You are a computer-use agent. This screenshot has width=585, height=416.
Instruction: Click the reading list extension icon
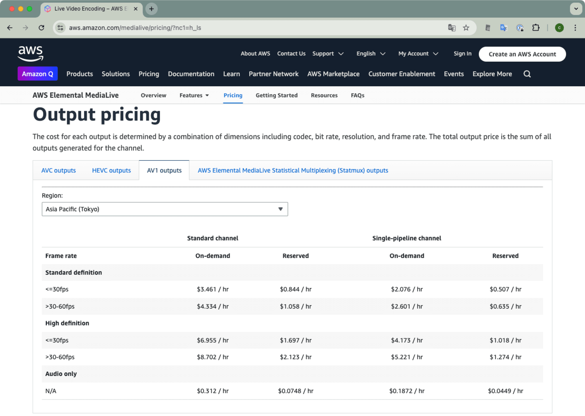488,28
